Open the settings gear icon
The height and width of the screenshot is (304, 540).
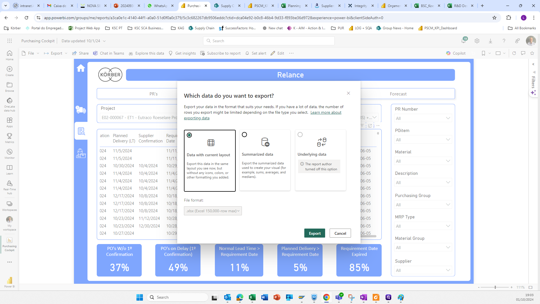pyautogui.click(x=477, y=41)
